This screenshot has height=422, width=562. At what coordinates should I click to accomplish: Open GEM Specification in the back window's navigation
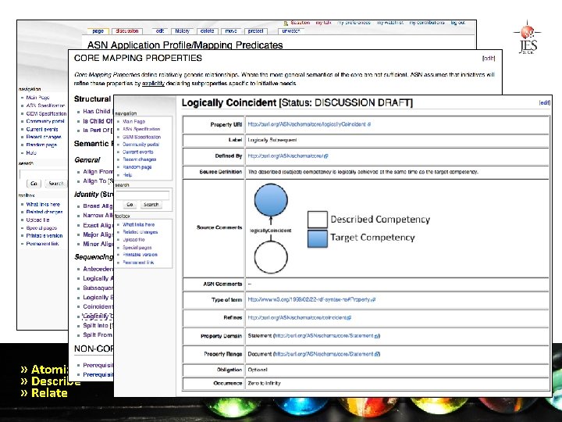46,113
